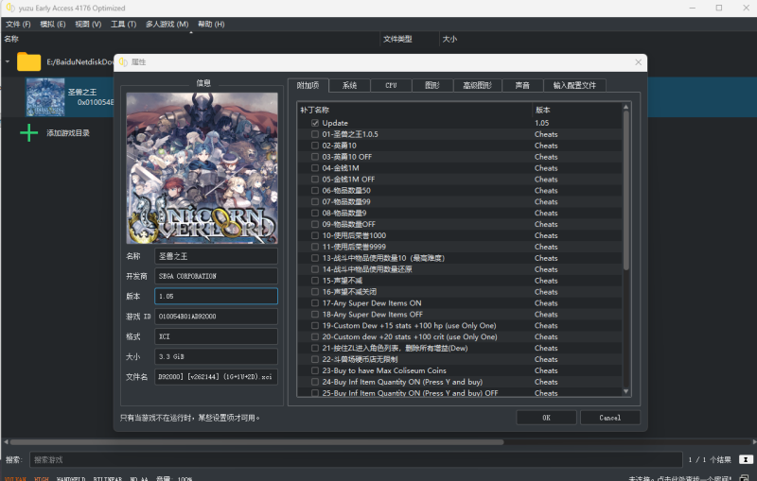Image resolution: width=757 pixels, height=481 pixels.
Task: Click the 名称 field showing 圣兽之王
Action: pos(216,256)
